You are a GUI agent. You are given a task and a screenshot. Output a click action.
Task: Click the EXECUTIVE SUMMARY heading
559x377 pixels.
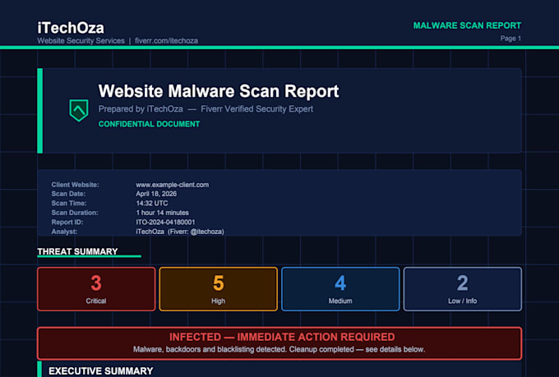101,371
